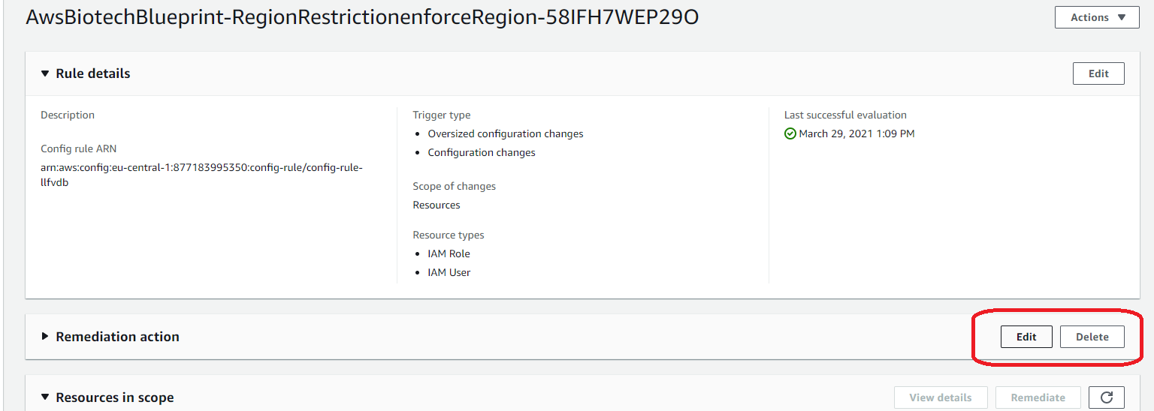Edit the Remediation action
This screenshot has width=1154, height=411.
[1026, 337]
